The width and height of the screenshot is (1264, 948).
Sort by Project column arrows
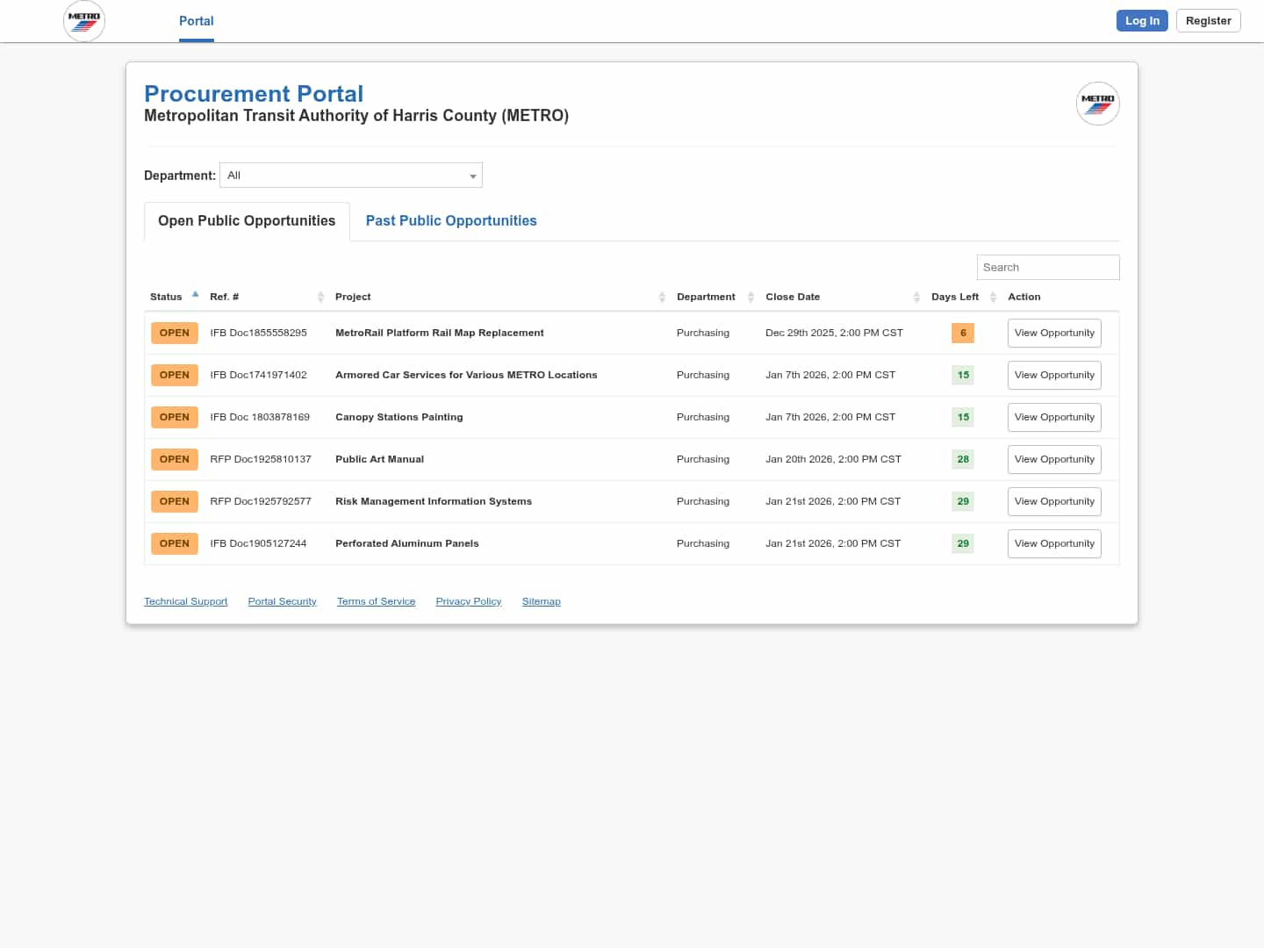tap(662, 297)
